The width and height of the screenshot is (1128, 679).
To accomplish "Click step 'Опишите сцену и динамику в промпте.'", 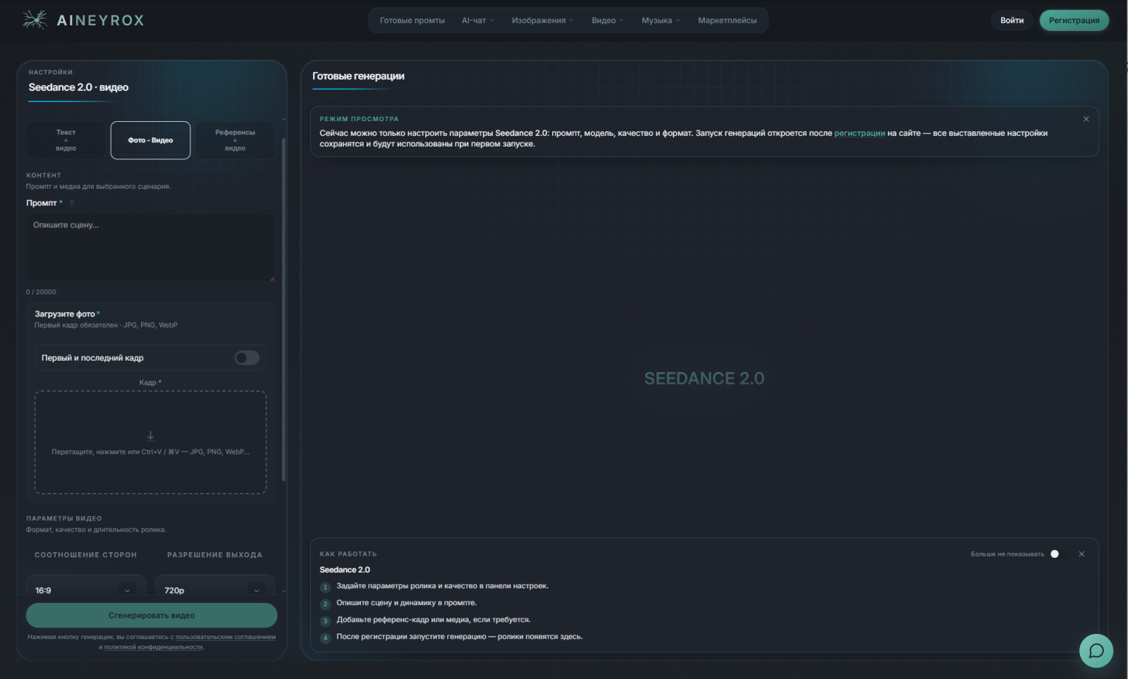I will [407, 603].
